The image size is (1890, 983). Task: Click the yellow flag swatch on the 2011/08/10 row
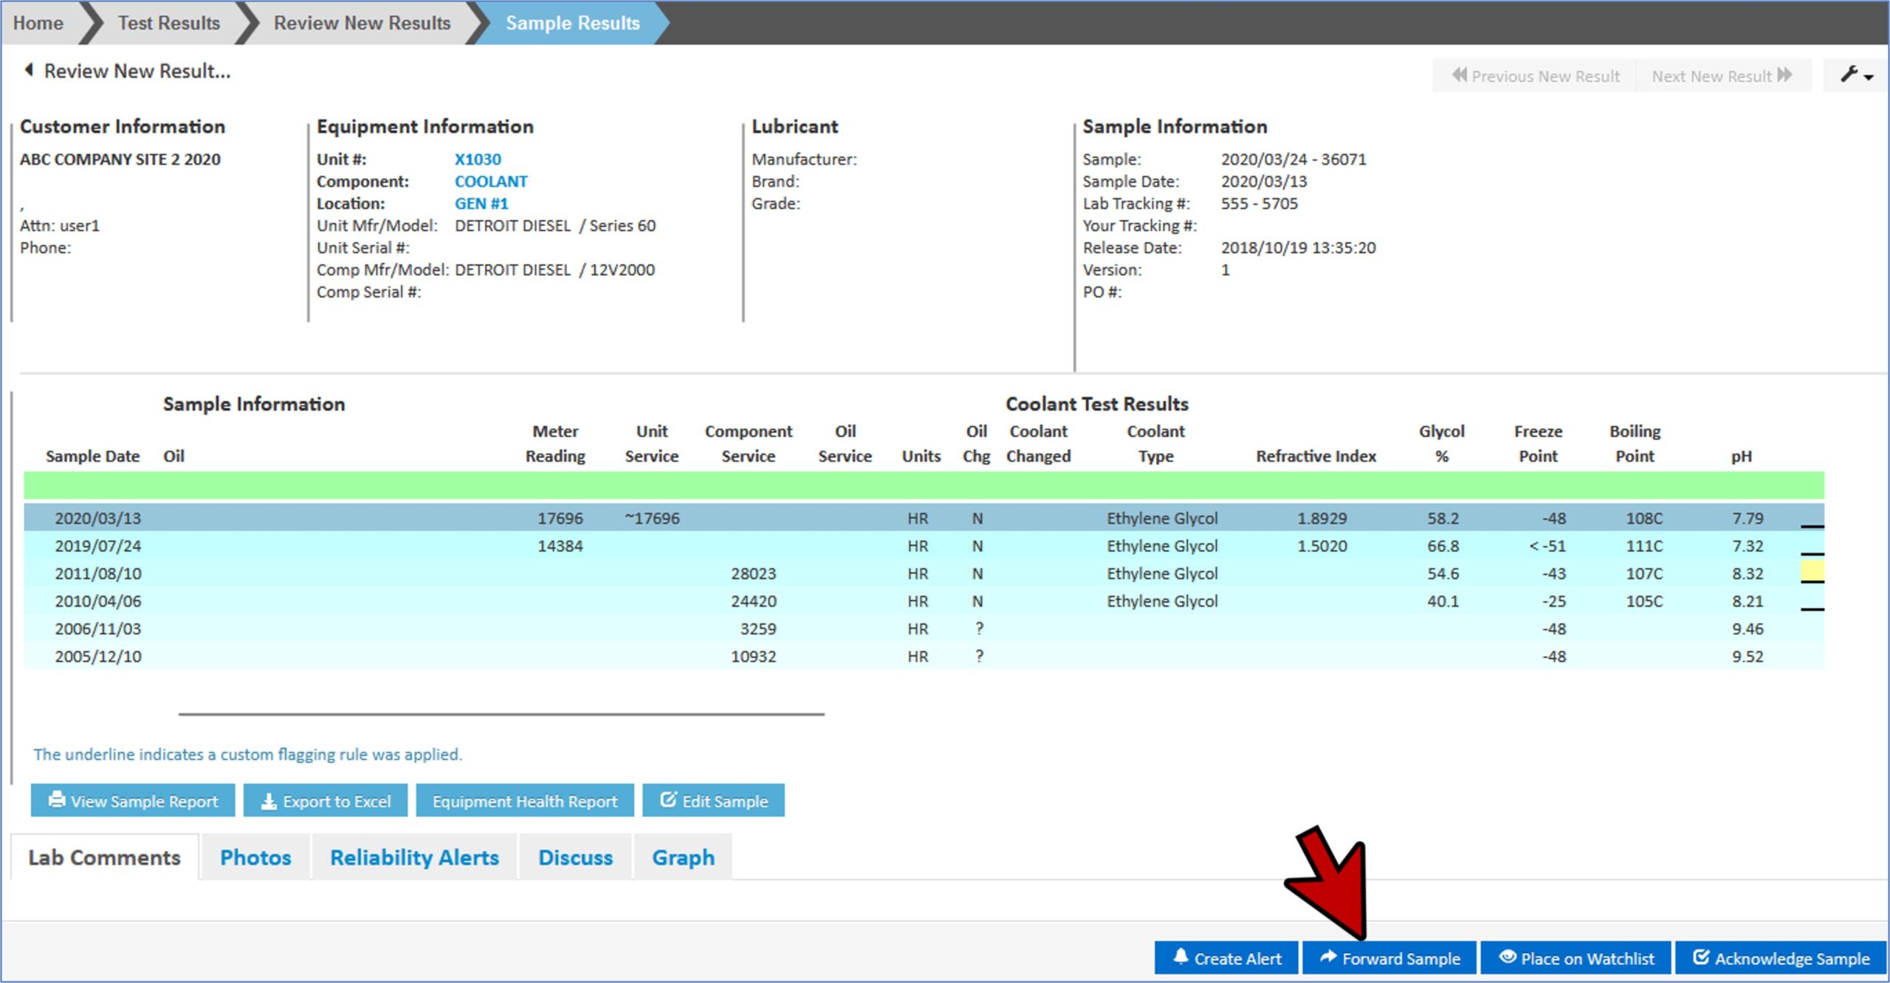coord(1812,570)
